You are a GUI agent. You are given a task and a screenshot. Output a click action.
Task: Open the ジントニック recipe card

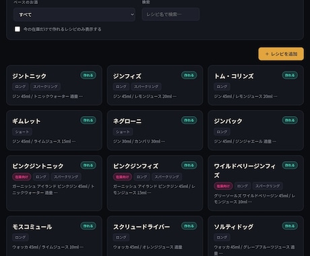point(54,86)
